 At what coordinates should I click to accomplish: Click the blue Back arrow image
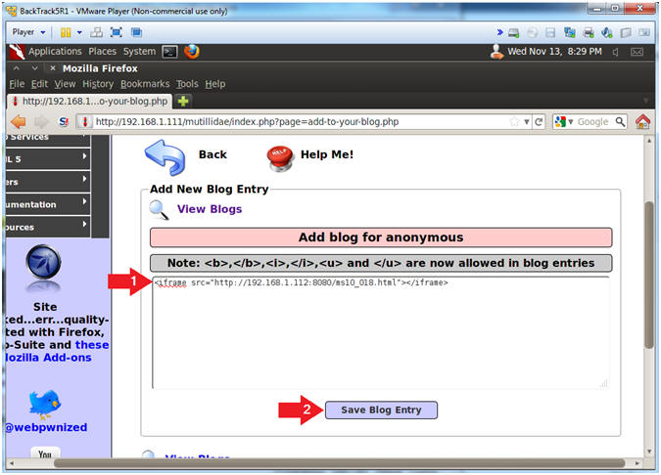[165, 157]
